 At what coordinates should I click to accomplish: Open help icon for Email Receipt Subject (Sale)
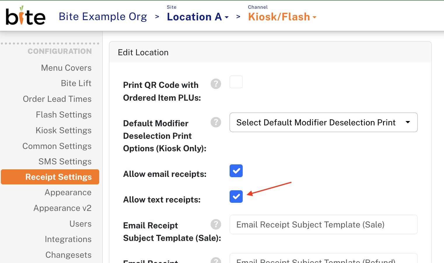216,224
